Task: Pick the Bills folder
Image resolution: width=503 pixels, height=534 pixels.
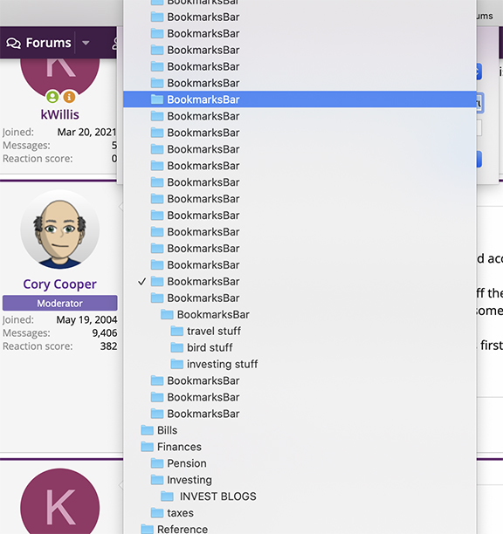Action: pyautogui.click(x=300, y=430)
